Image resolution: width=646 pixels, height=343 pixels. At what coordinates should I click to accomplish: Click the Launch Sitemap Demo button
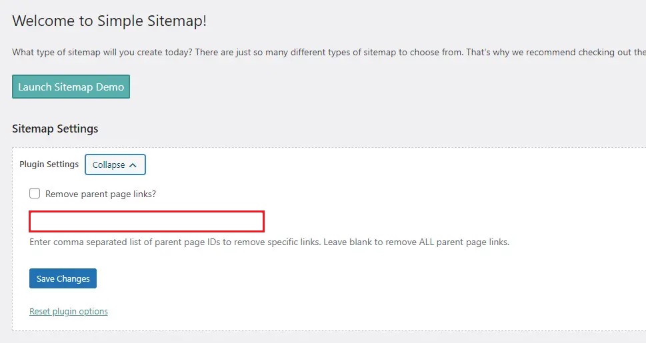pos(71,87)
